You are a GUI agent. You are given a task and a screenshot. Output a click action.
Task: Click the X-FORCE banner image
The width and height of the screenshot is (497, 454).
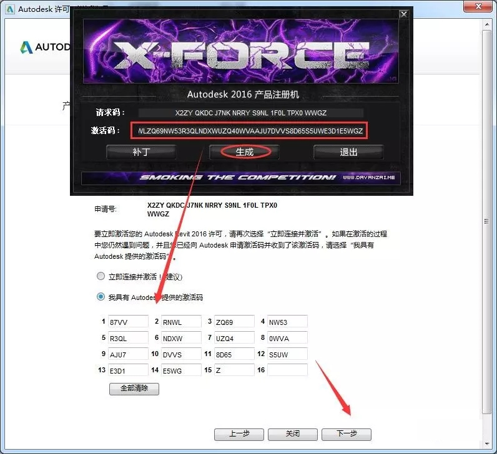pos(241,51)
